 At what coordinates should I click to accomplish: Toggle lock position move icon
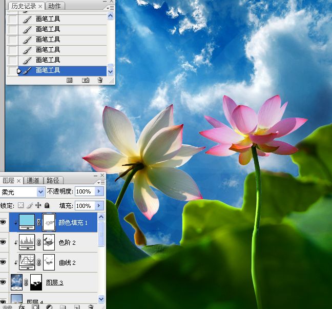click(38, 205)
